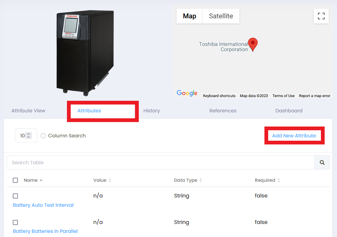337x237 pixels.
Task: Click Add New Attribute button
Action: point(294,135)
